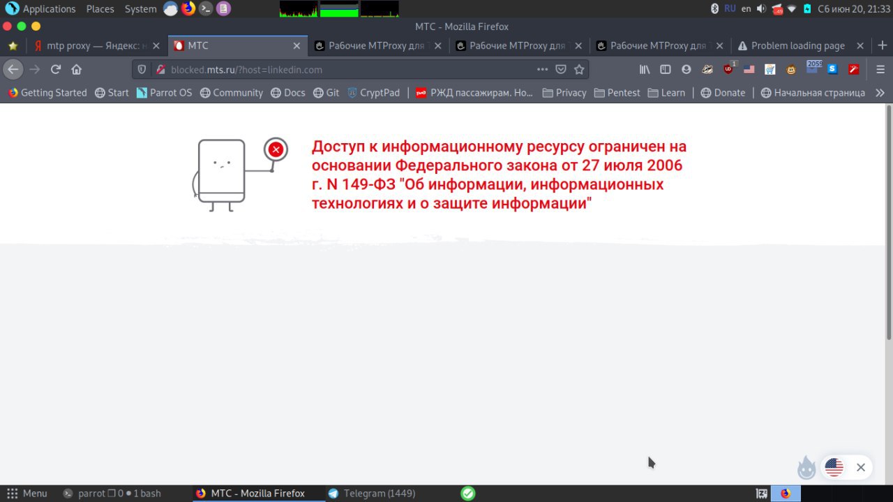This screenshot has width=893, height=502.
Task: Dismiss the flag popup with X
Action: pos(861,468)
